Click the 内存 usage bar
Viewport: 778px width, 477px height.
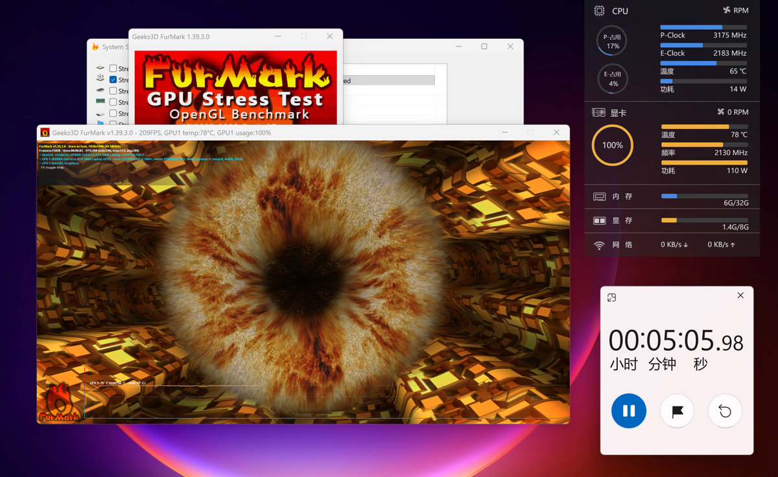(x=705, y=196)
